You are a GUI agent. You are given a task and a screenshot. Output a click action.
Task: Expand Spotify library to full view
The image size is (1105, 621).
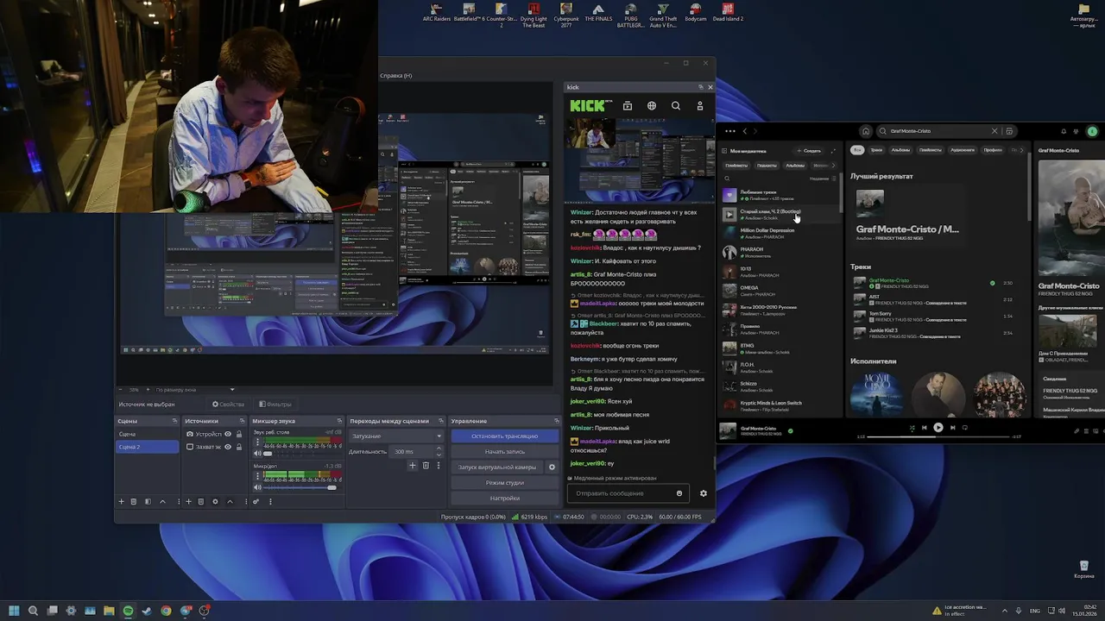833,151
